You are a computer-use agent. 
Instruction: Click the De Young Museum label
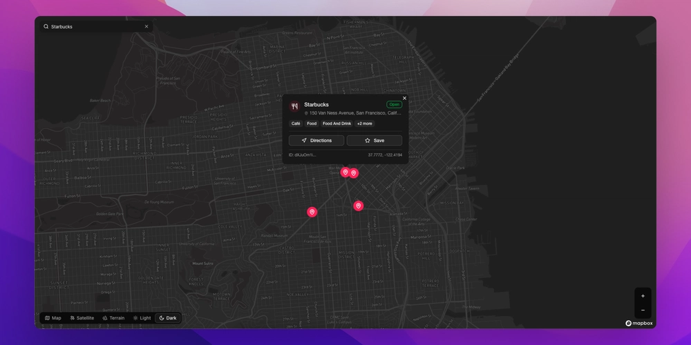point(160,202)
